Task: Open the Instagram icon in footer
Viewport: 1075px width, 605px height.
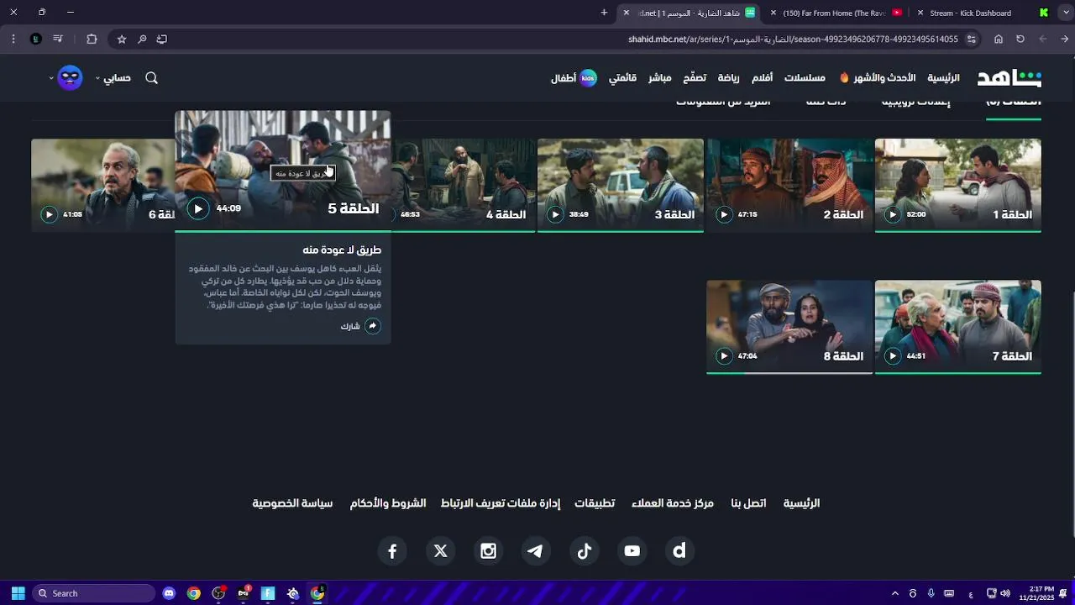Action: point(488,551)
